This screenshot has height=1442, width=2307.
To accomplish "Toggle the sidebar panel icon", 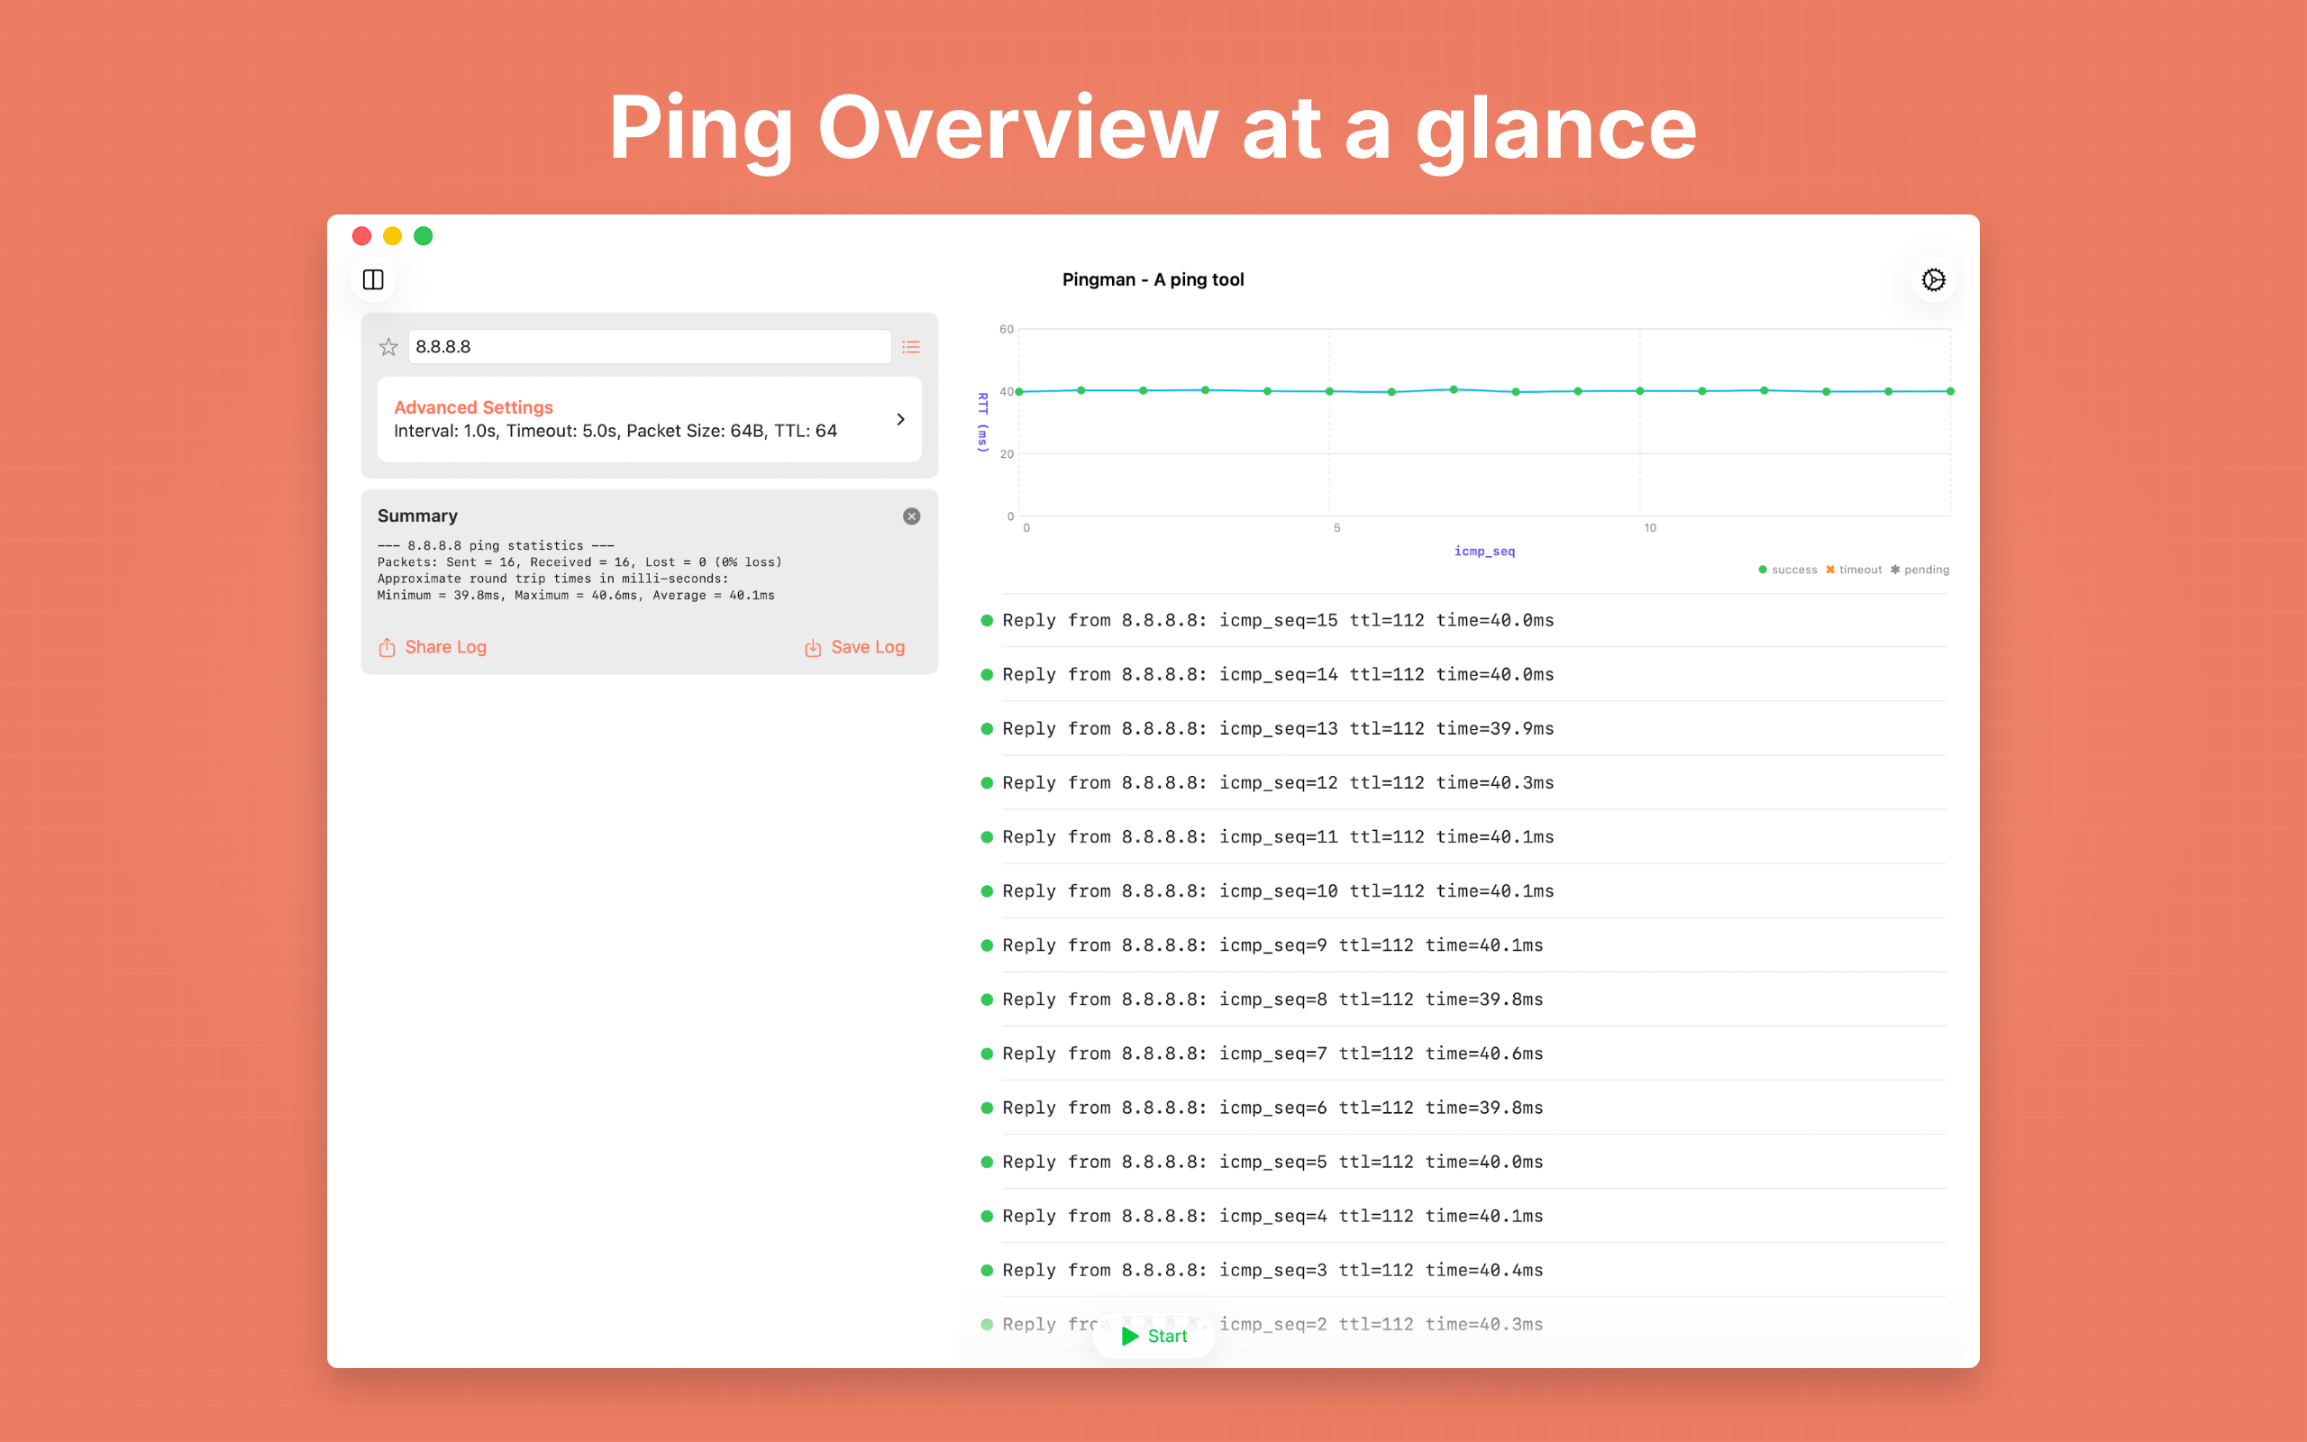I will pyautogui.click(x=373, y=279).
